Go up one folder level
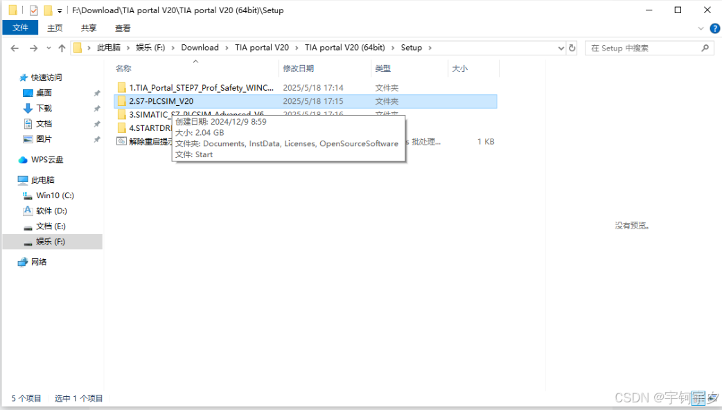 click(x=62, y=48)
